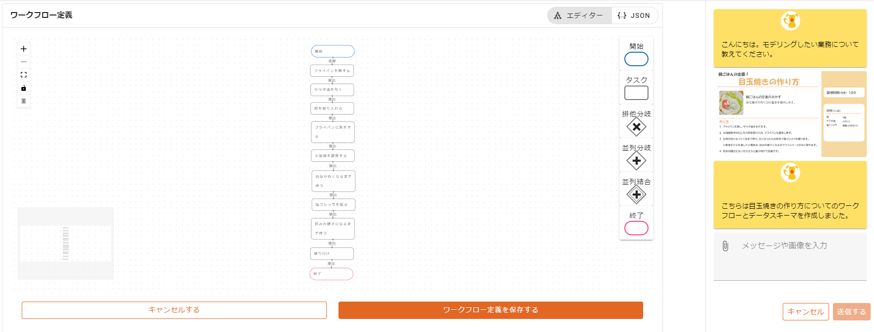Screen dimensions: 874x332
Task: Switch to the エディター tab
Action: 579,15
